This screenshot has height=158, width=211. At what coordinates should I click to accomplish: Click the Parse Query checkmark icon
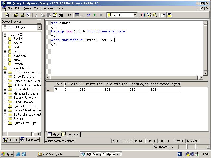click(x=89, y=15)
